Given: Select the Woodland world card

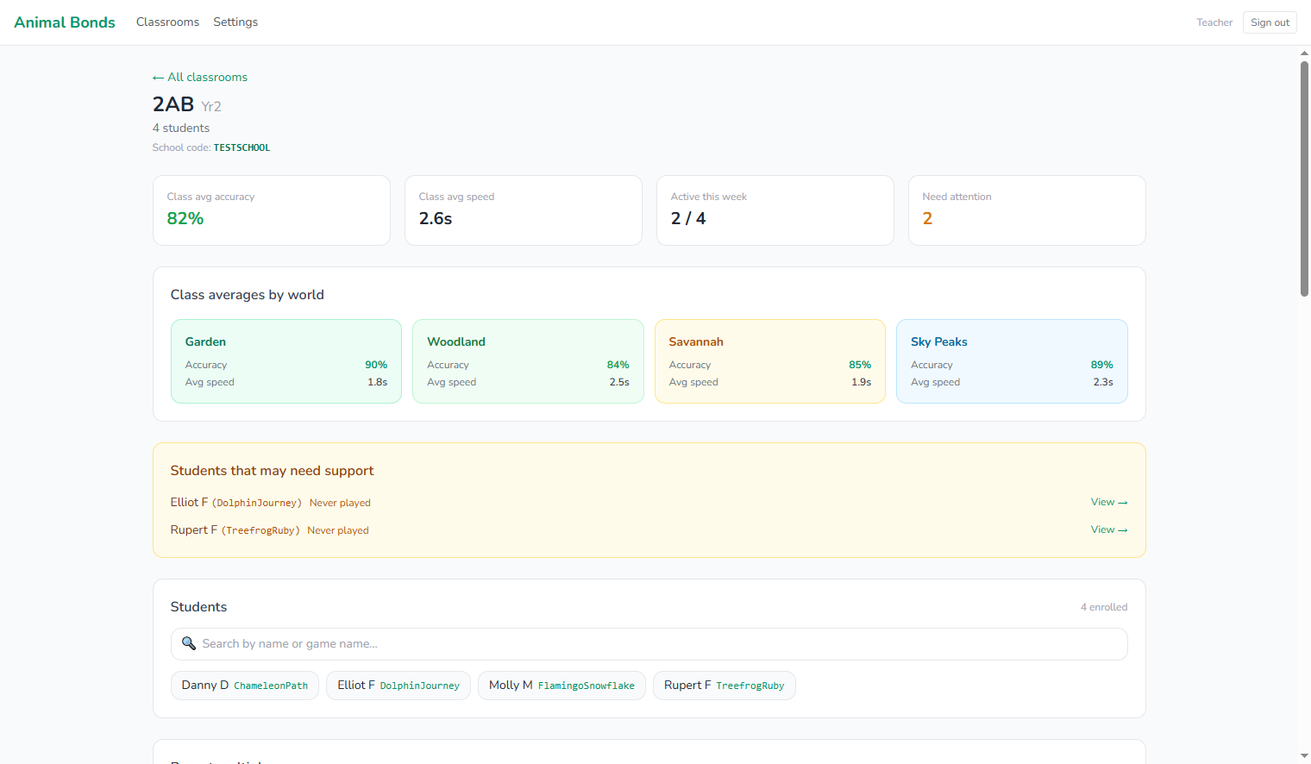Looking at the screenshot, I should [528, 361].
